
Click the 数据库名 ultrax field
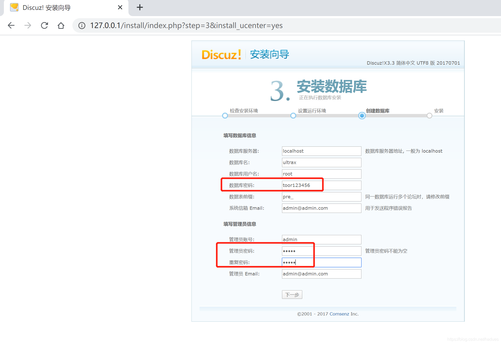(321, 163)
